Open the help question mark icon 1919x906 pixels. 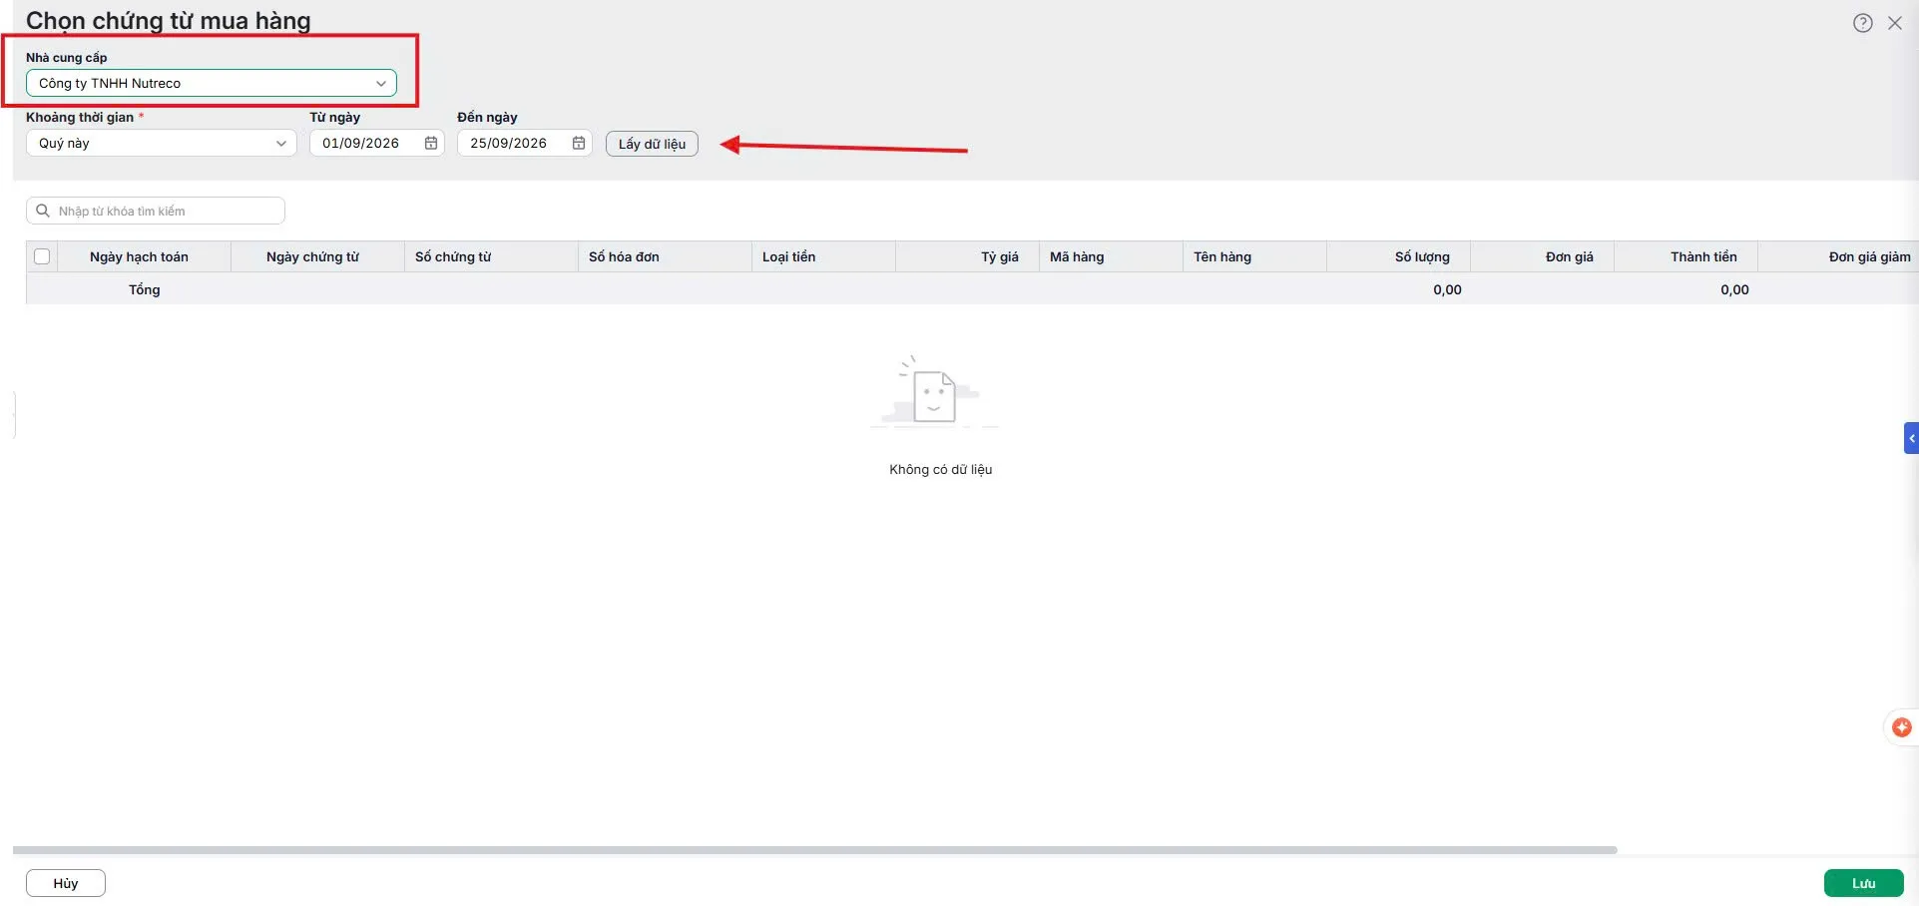1862,23
